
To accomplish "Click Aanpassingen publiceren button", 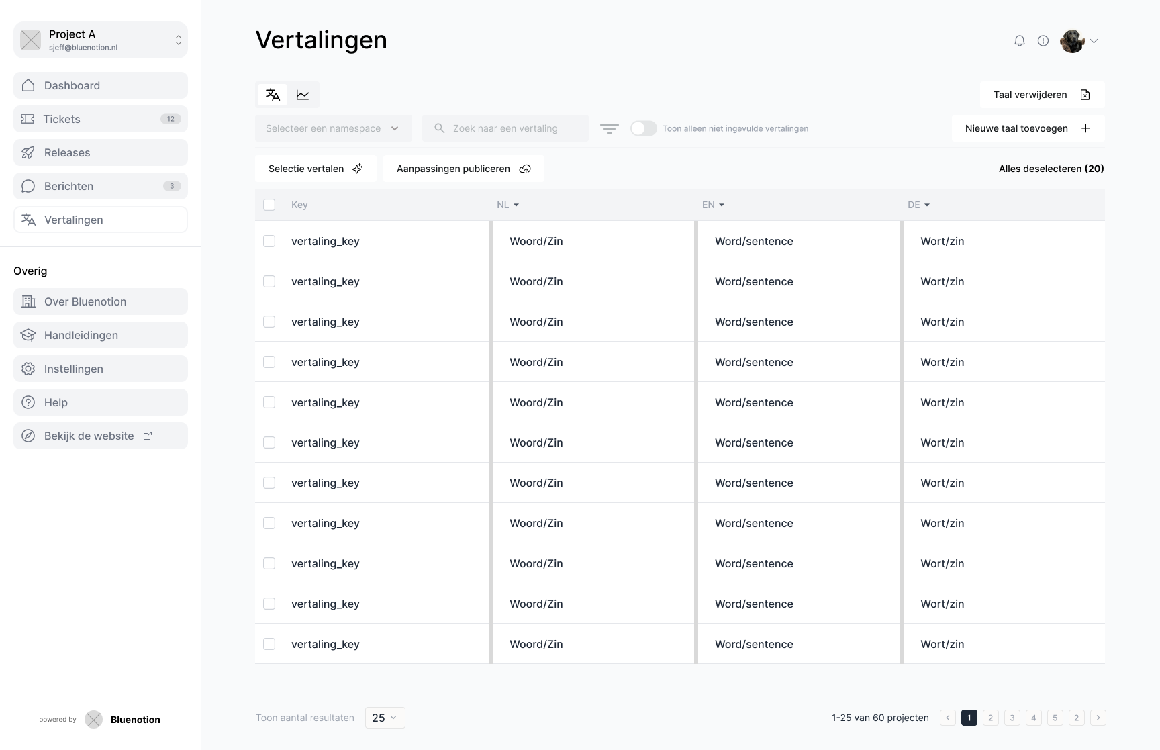I will click(x=463, y=169).
